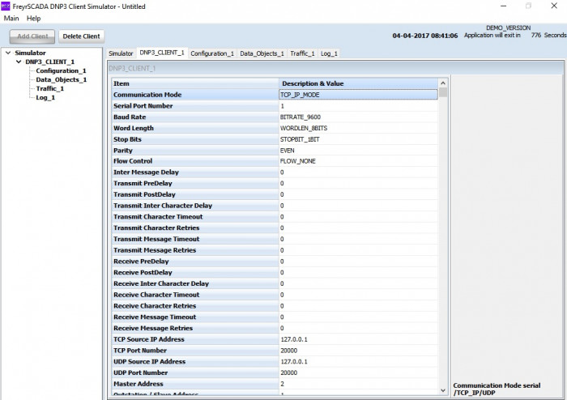Open the Communication Mode TCP_IP_MODE dropdown
The image size is (567, 400).
[x=358, y=95]
